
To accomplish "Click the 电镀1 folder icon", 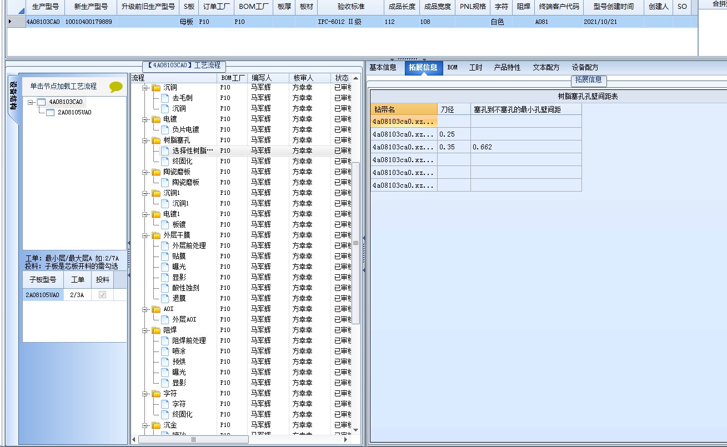I will [x=156, y=214].
